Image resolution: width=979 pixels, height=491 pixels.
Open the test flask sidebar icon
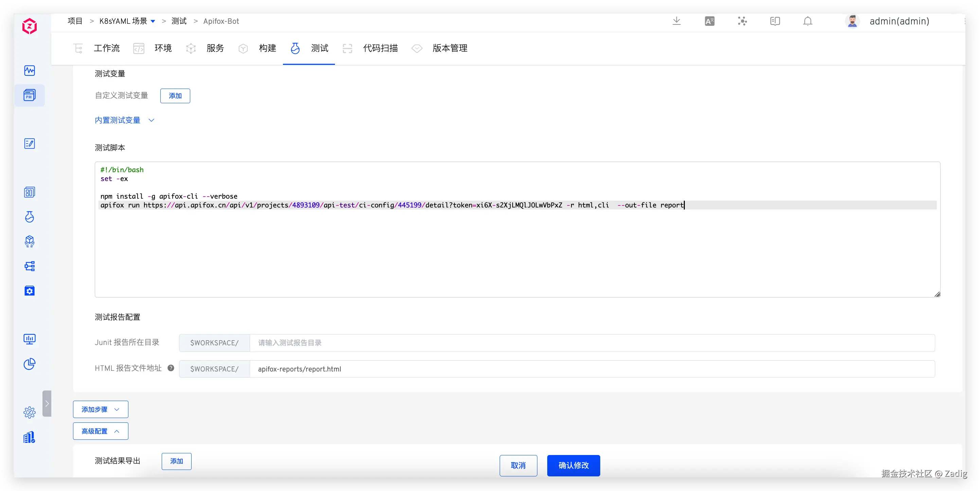click(x=29, y=217)
